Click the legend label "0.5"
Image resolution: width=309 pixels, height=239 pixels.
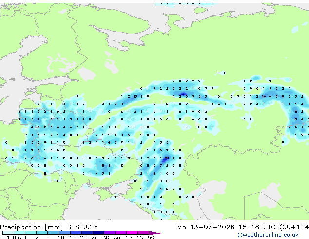click(17, 237)
